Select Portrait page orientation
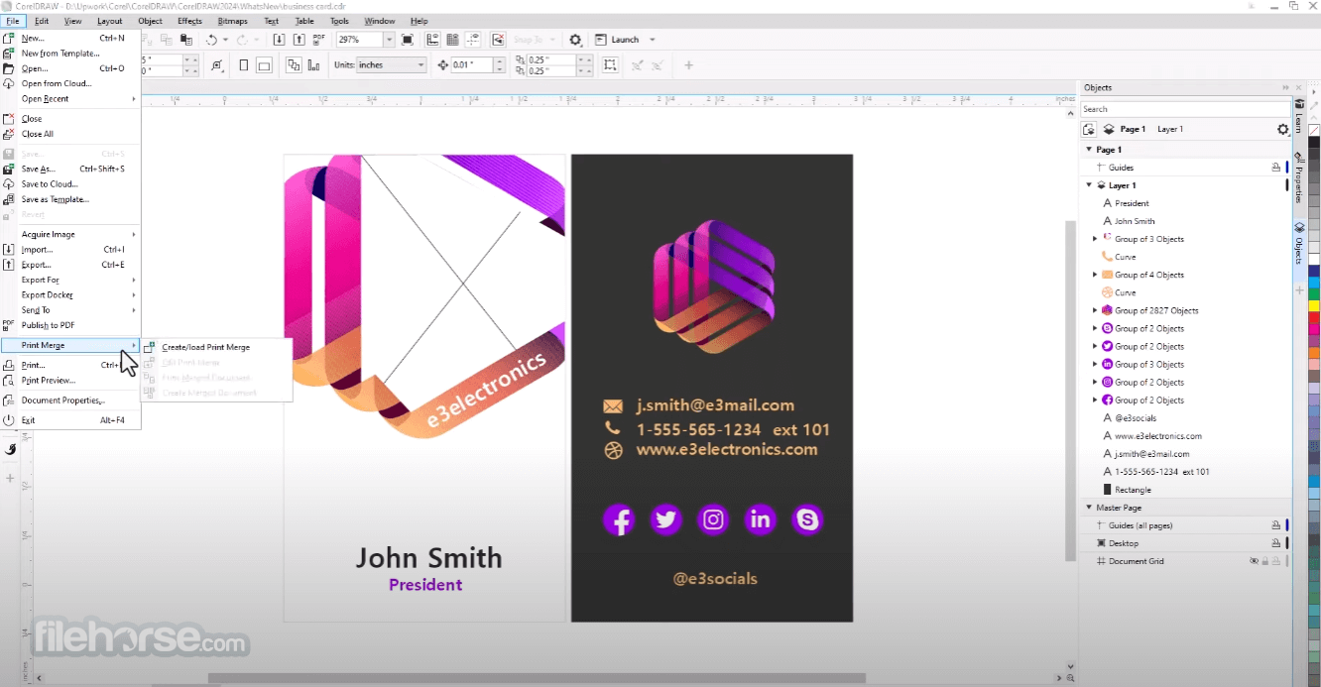 tap(244, 65)
